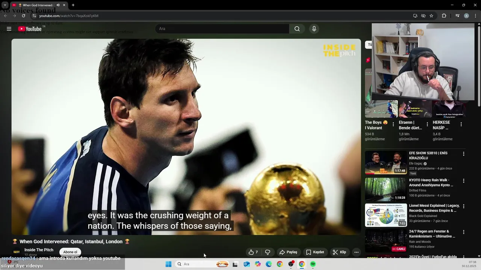Viewport: 481px width, 270px height.
Task: Open the install/cast icon in address bar
Action: 415,16
